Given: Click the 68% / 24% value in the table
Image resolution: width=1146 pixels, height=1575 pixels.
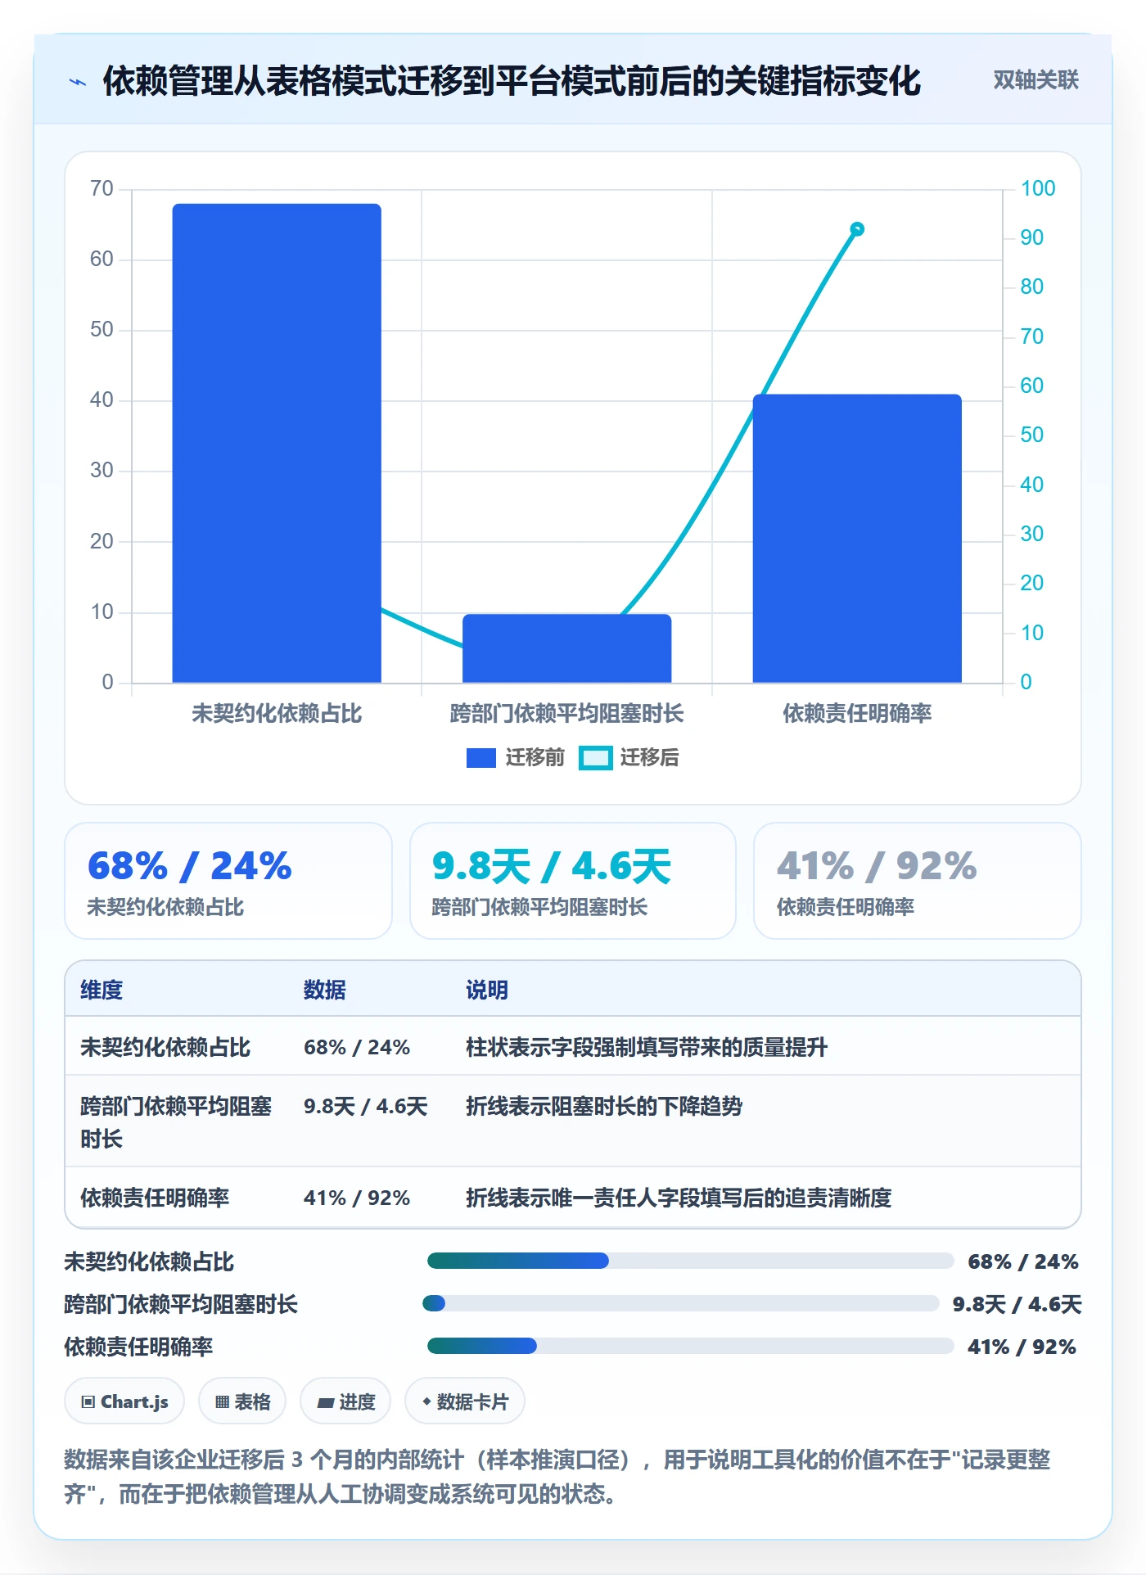Looking at the screenshot, I should tap(357, 1047).
